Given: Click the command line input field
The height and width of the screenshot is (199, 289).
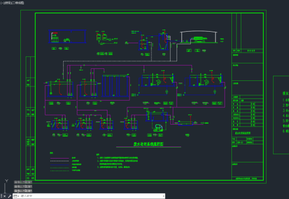Looking at the screenshot, I should coord(91,196).
